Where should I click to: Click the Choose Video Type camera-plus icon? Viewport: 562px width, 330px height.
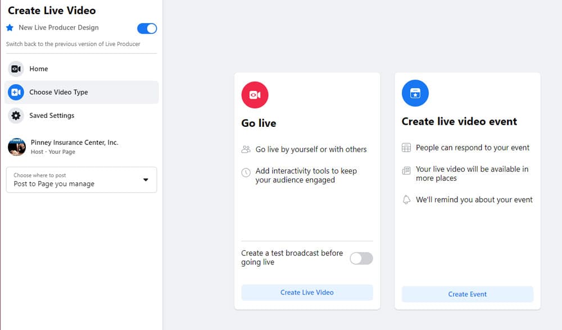pos(16,93)
